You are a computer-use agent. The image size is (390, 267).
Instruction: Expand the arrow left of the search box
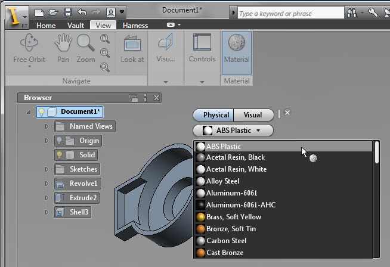(x=233, y=12)
